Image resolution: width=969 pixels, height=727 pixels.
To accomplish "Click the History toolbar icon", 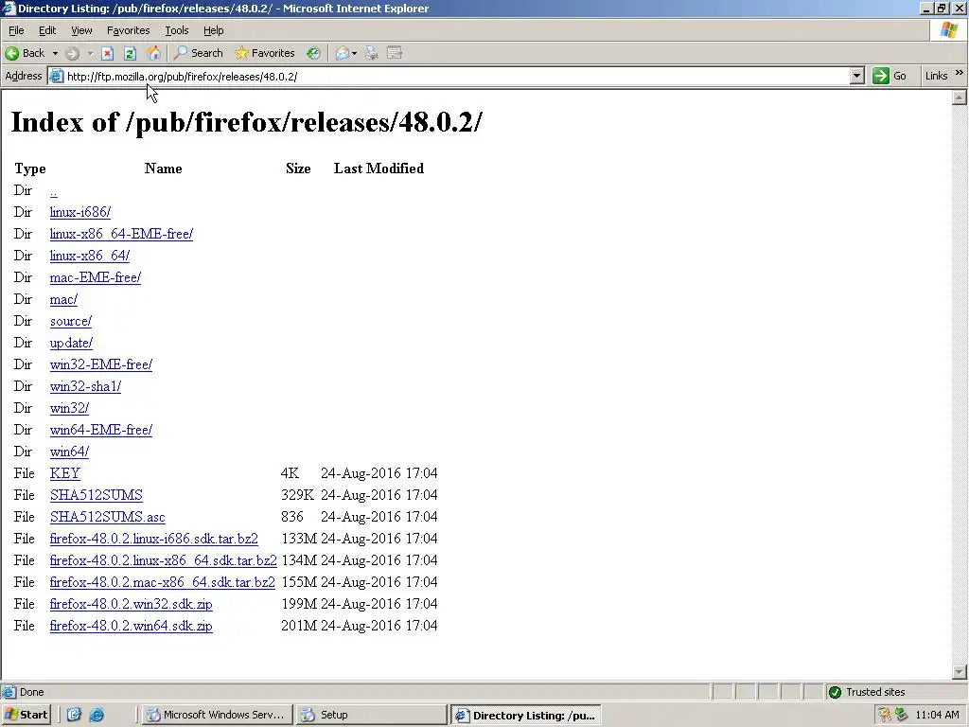I will click(x=314, y=53).
